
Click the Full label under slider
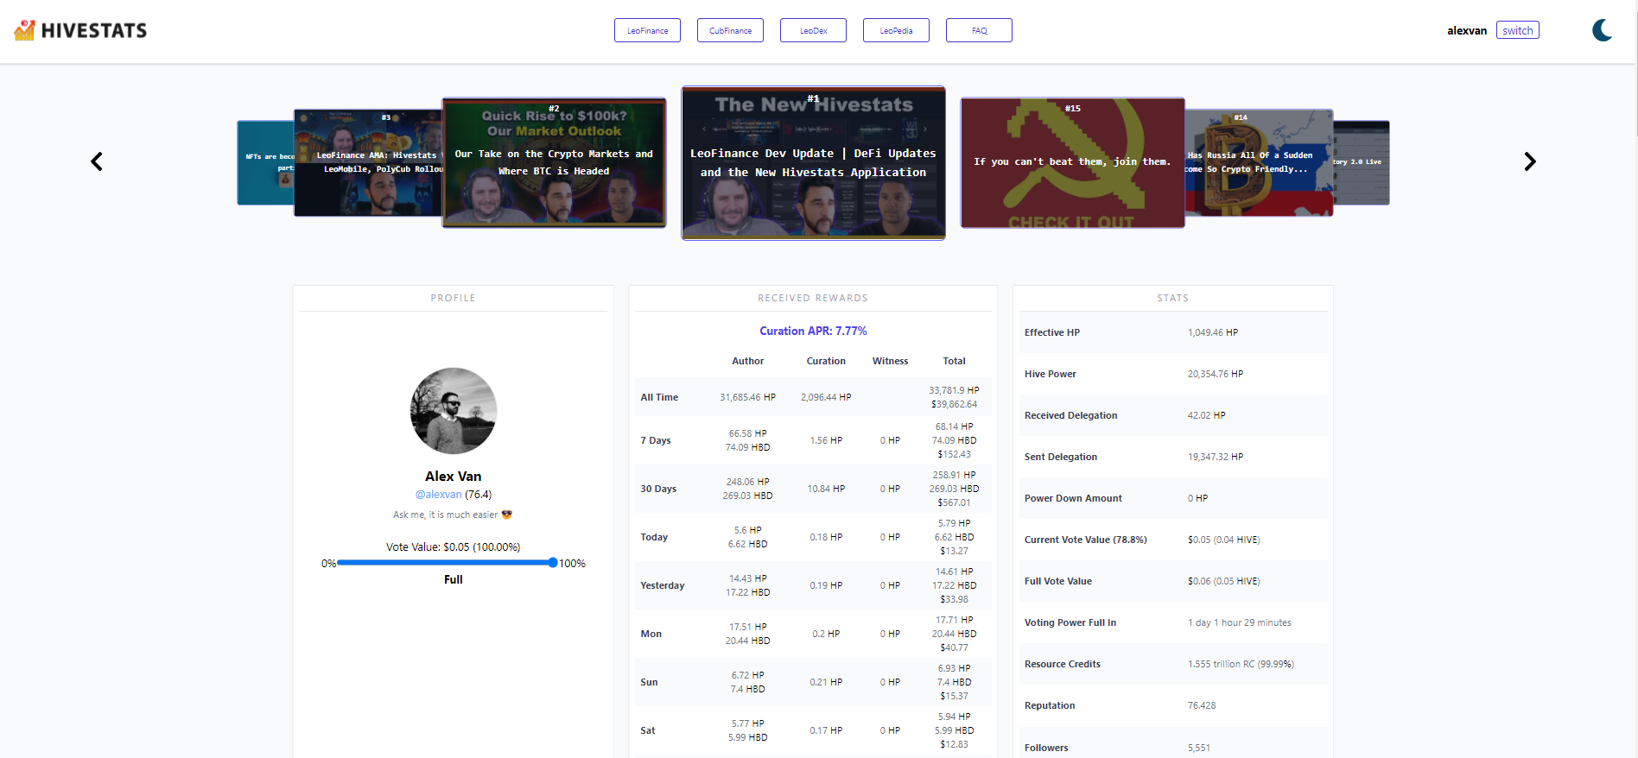pyautogui.click(x=454, y=579)
